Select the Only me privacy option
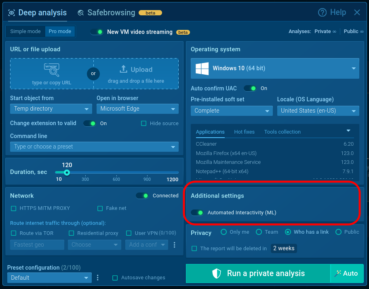Viewport: 369px width, 289px height. 224,232
